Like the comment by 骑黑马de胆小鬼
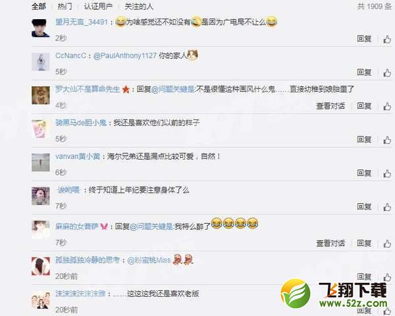 [387, 140]
